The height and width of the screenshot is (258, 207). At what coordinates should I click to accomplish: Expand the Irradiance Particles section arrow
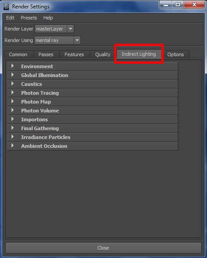point(12,137)
